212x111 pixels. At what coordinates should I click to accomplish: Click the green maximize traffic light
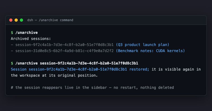(x=21, y=20)
